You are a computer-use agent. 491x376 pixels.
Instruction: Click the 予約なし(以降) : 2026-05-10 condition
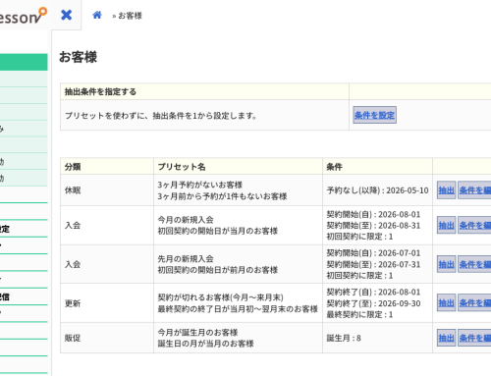tap(377, 190)
